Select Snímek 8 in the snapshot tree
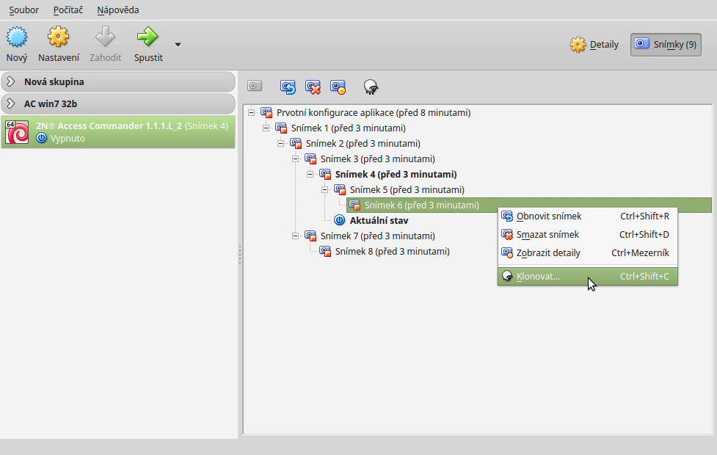This screenshot has width=717, height=455. tap(392, 252)
